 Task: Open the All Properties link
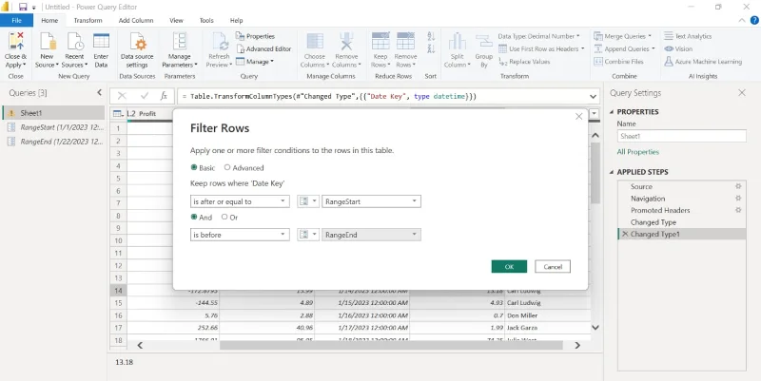tap(637, 152)
